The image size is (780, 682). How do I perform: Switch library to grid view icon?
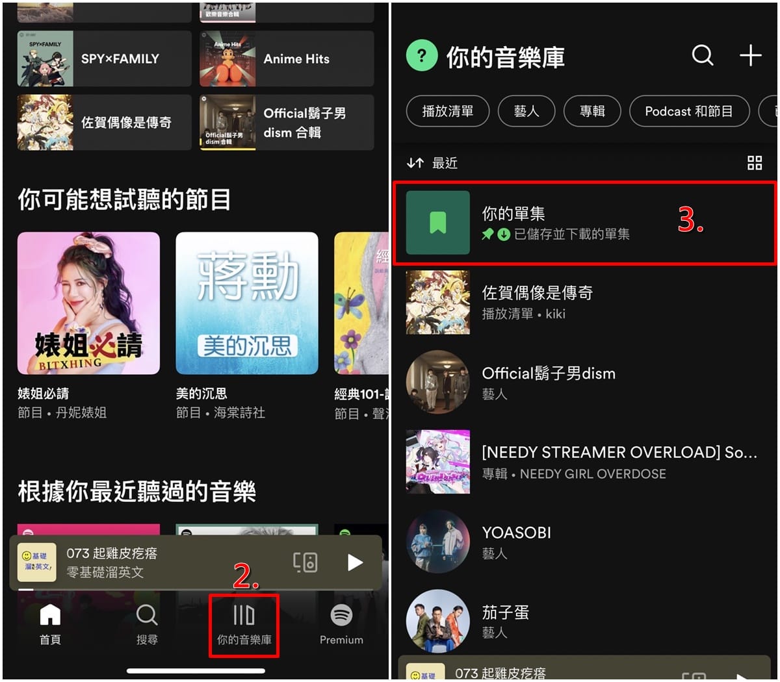[755, 163]
